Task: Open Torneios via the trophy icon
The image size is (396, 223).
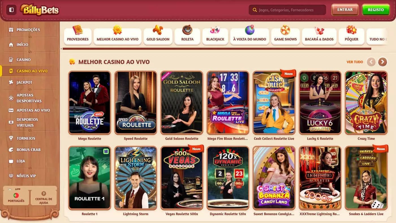Action: pyautogui.click(x=11, y=138)
